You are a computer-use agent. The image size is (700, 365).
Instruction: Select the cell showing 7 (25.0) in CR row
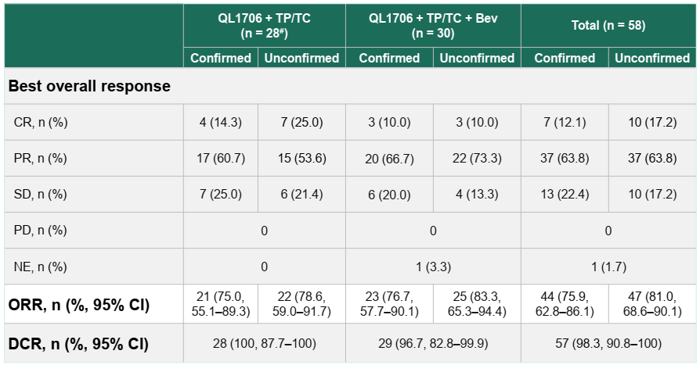(x=301, y=123)
